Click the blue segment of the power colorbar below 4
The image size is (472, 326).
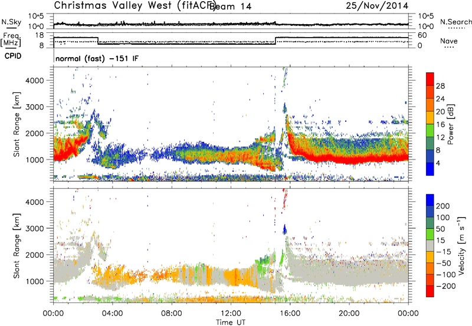click(430, 169)
